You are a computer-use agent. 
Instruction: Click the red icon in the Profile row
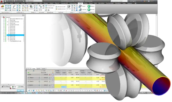point(50,75)
